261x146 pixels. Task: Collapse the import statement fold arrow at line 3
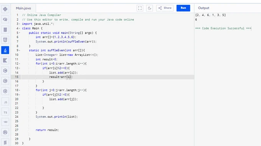coord(20,24)
